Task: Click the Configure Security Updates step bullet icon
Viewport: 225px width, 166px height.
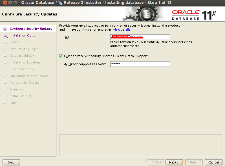Action: point(5,29)
